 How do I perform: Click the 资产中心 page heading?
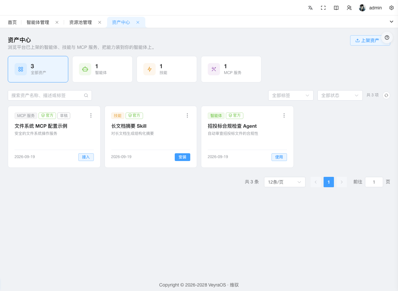pos(19,40)
